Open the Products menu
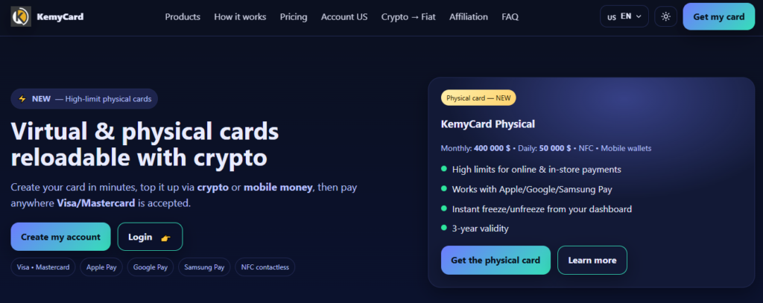The width and height of the screenshot is (763, 303). (183, 16)
